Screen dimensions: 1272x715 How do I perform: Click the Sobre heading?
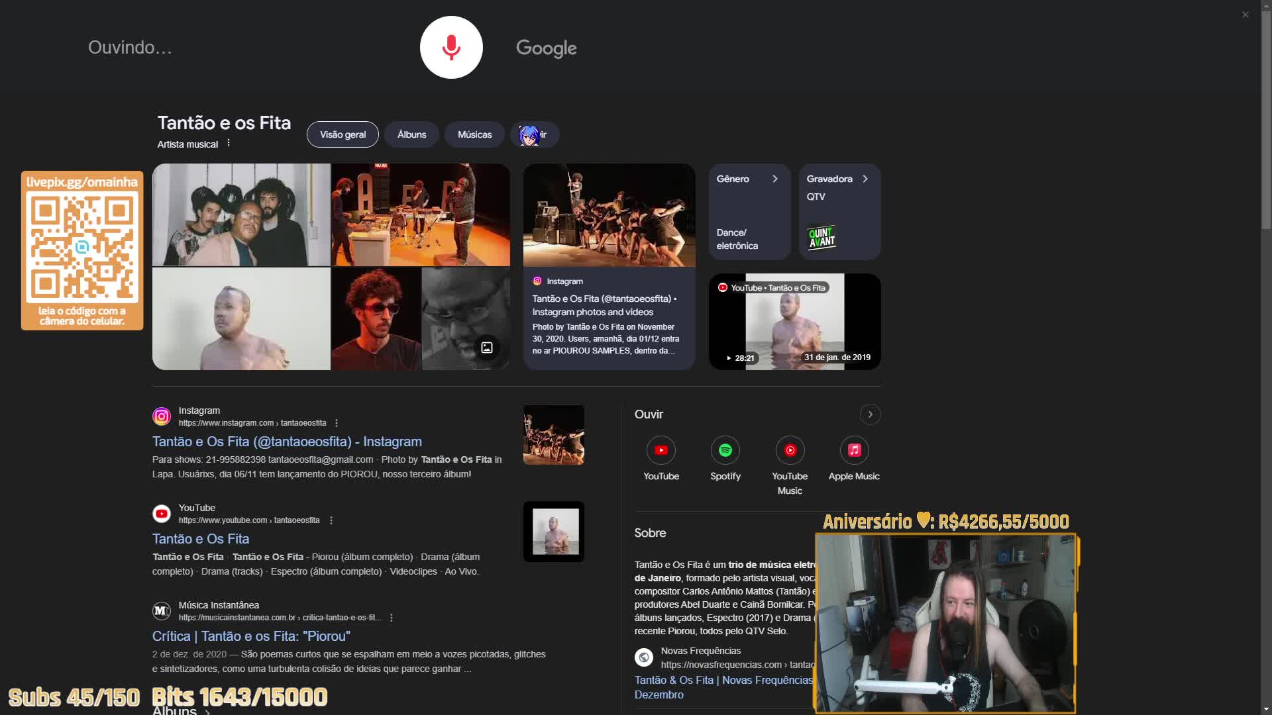[650, 533]
